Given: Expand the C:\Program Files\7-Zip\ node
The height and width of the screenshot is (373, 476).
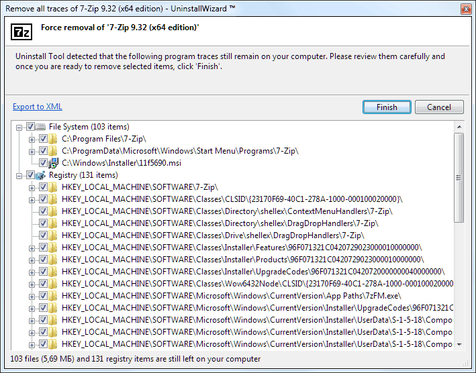Looking at the screenshot, I should (32, 140).
